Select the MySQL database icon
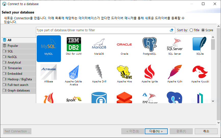Screen dimensions: 221x138 click(49, 49)
